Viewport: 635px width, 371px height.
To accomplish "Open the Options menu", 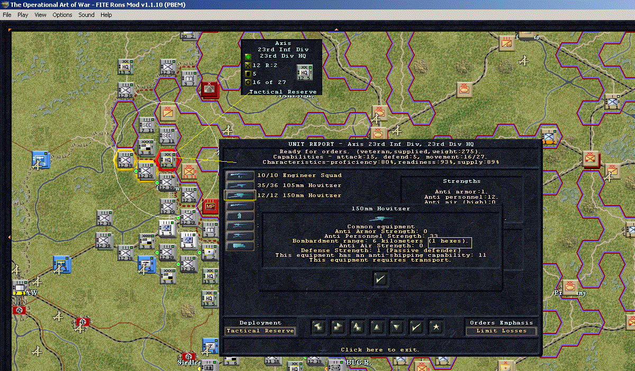I will click(62, 15).
